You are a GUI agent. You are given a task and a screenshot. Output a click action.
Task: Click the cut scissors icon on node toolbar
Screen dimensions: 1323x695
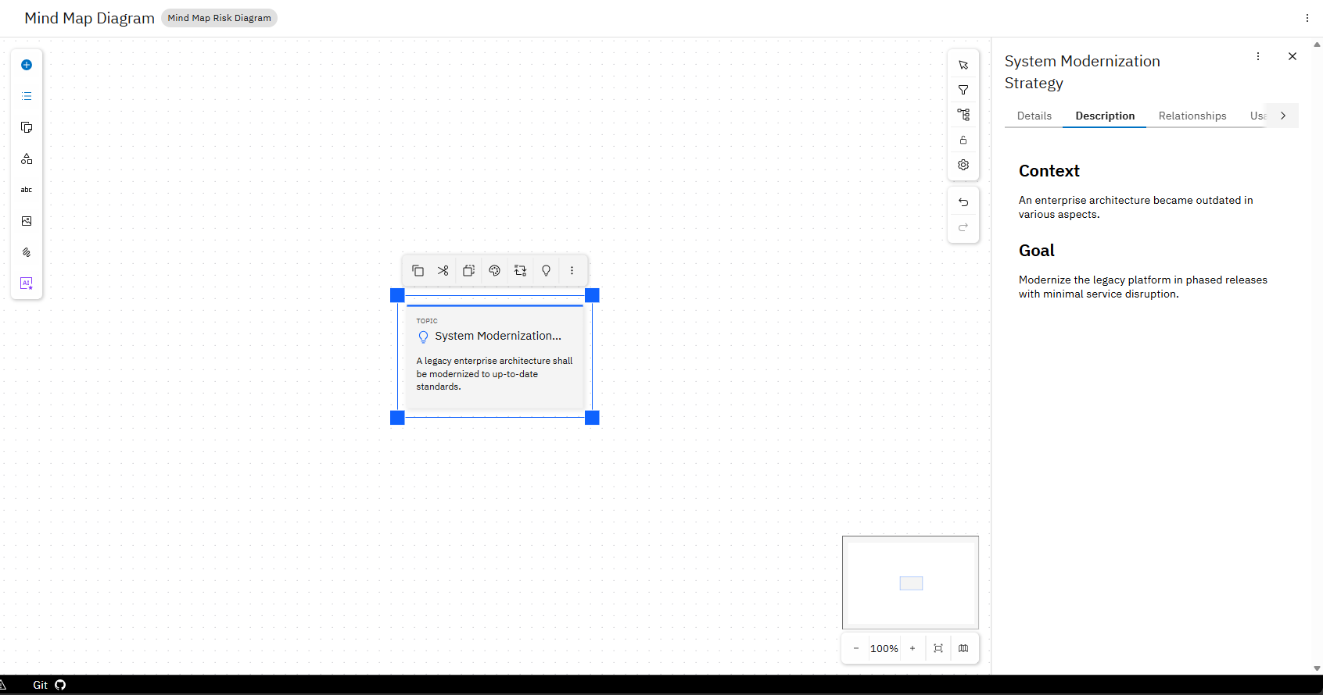coord(443,270)
